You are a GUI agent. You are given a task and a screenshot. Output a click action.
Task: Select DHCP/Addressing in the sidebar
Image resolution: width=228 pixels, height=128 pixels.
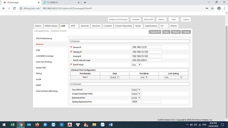pyautogui.click(x=44, y=38)
